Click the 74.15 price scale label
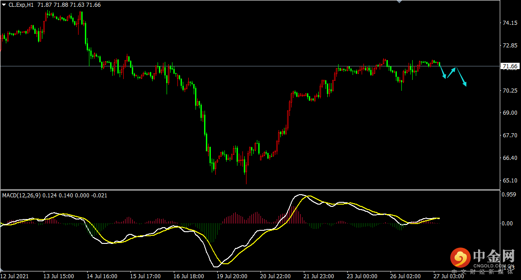 pos(510,23)
